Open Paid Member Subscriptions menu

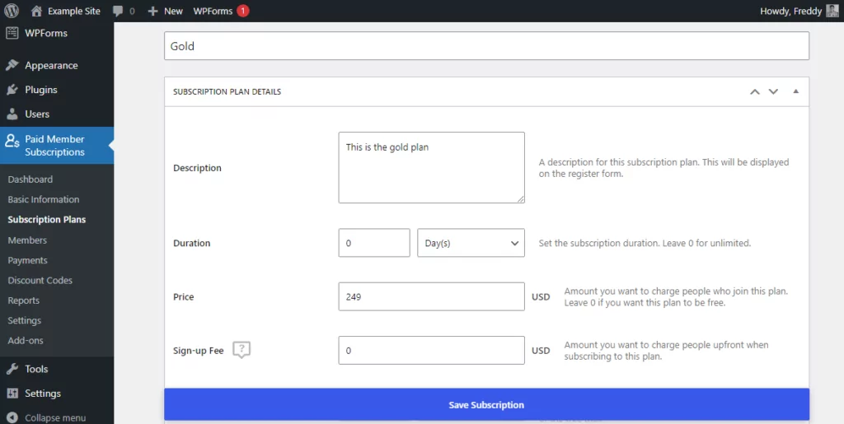[57, 145]
